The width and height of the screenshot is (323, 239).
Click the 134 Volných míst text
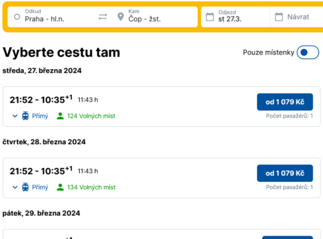91,187
